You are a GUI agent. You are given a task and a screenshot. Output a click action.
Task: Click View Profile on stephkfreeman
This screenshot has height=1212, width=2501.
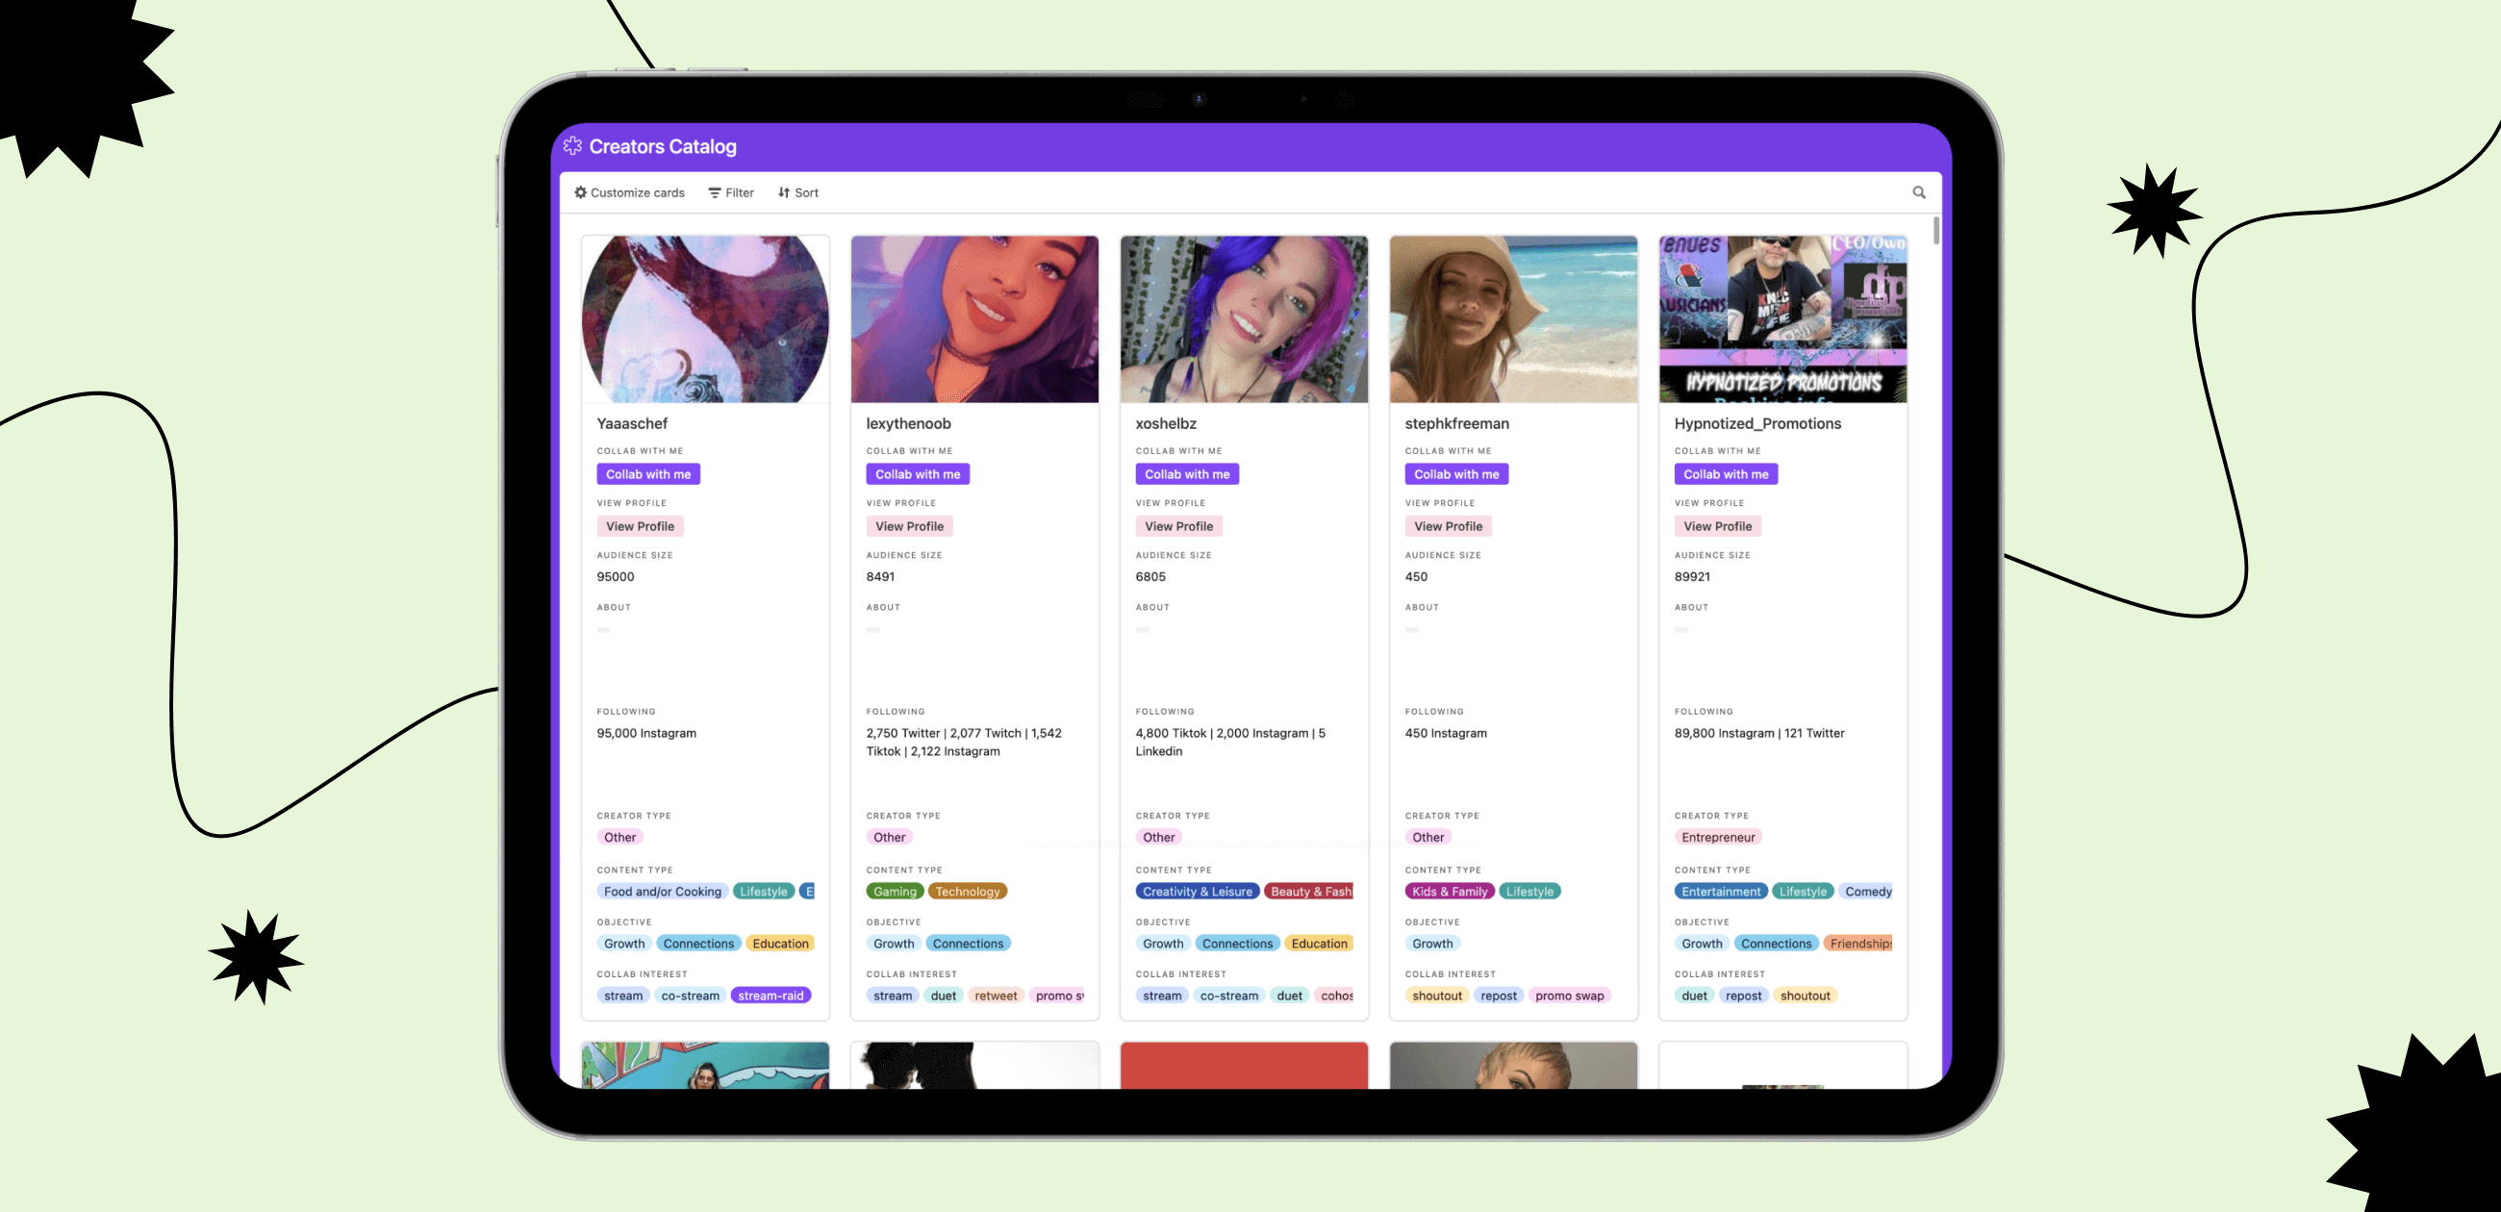click(1449, 526)
